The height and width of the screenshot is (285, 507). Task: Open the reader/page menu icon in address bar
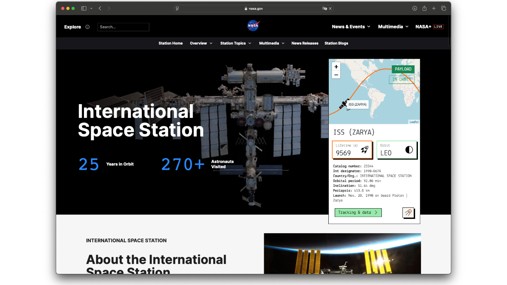pyautogui.click(x=177, y=8)
